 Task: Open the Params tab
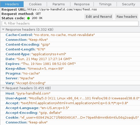59,4
